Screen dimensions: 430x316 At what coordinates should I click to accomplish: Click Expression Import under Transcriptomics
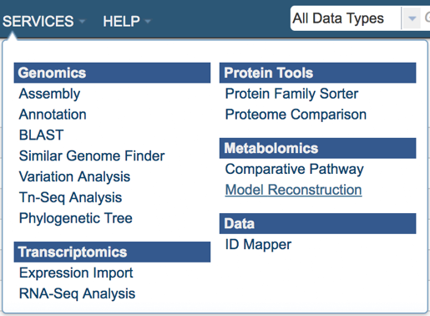pos(76,273)
